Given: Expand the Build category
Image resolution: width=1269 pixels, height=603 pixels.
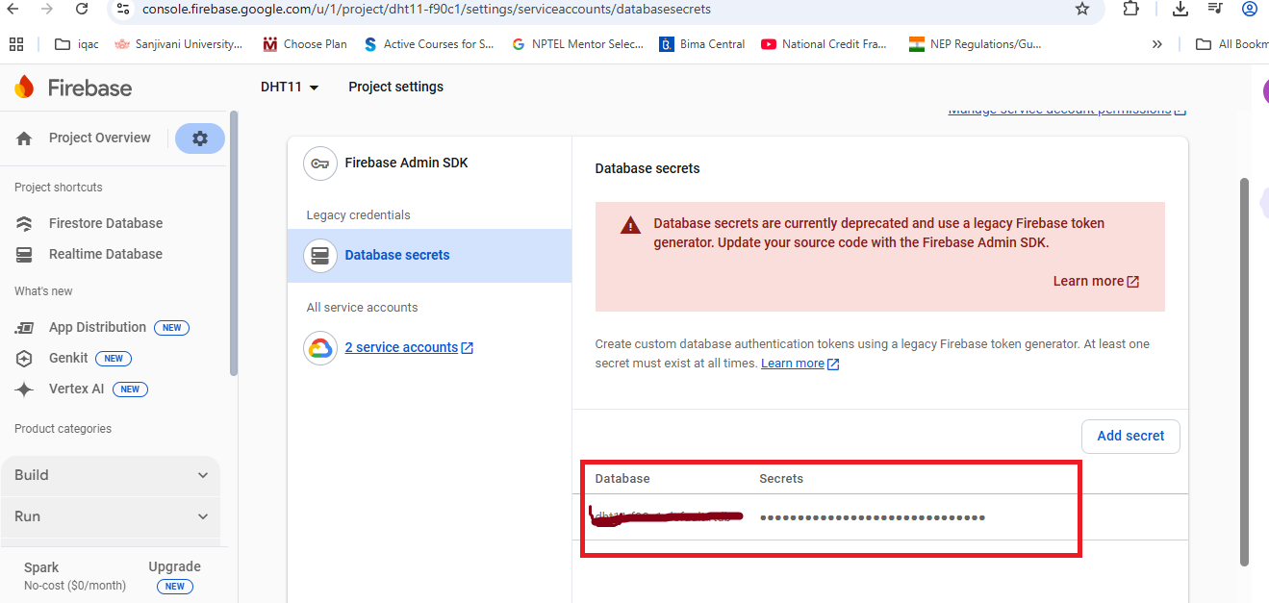Looking at the screenshot, I should tap(111, 475).
